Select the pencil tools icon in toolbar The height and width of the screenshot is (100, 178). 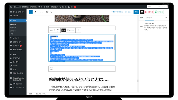35,12
